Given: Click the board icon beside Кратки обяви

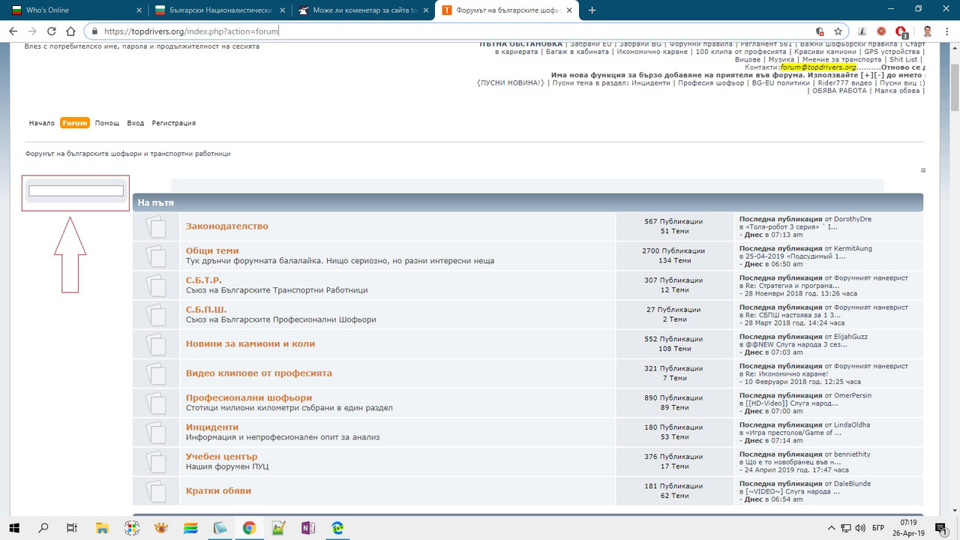Looking at the screenshot, I should (156, 491).
